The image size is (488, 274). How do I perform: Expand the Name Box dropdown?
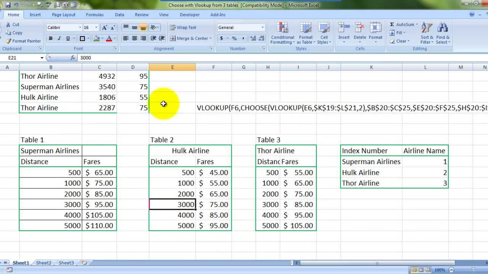tap(42, 58)
